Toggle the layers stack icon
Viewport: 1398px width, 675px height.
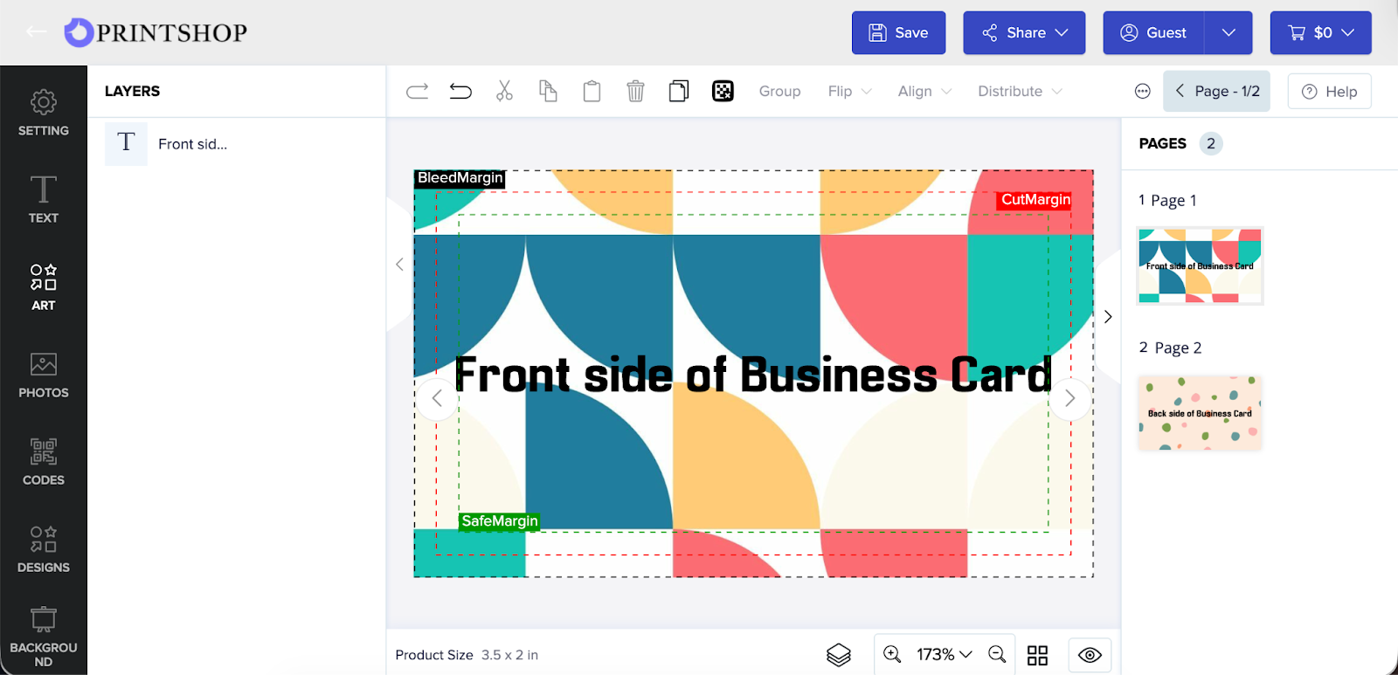coord(838,655)
